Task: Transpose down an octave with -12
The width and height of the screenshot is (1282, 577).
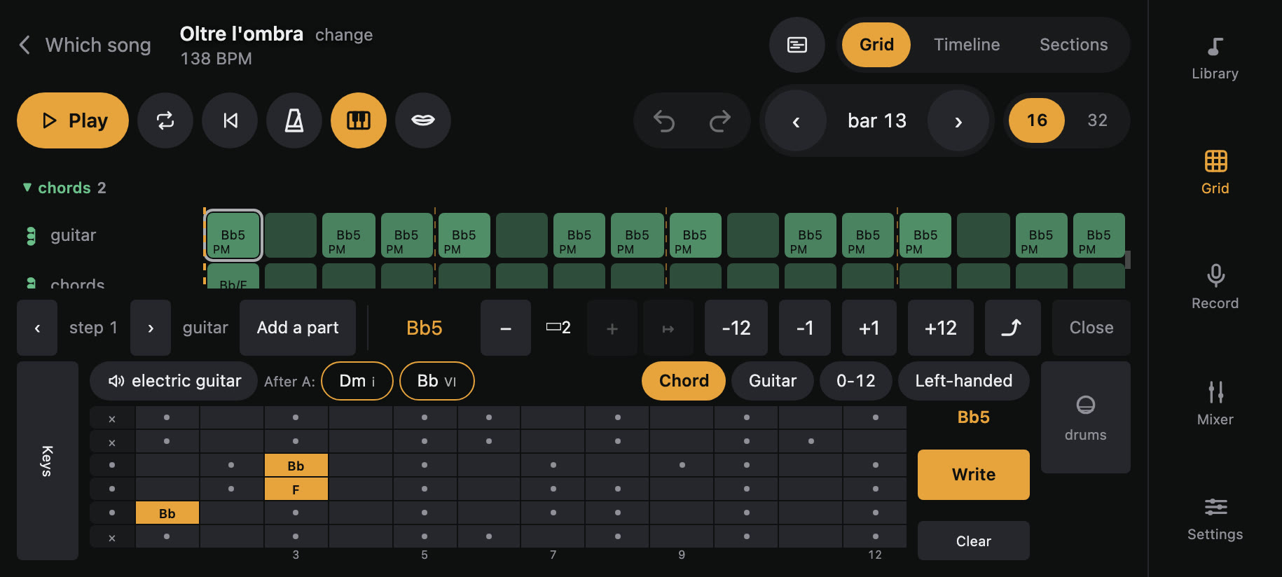Action: 736,328
